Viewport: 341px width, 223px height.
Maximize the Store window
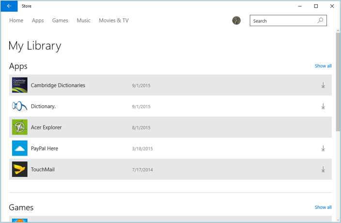316,6
